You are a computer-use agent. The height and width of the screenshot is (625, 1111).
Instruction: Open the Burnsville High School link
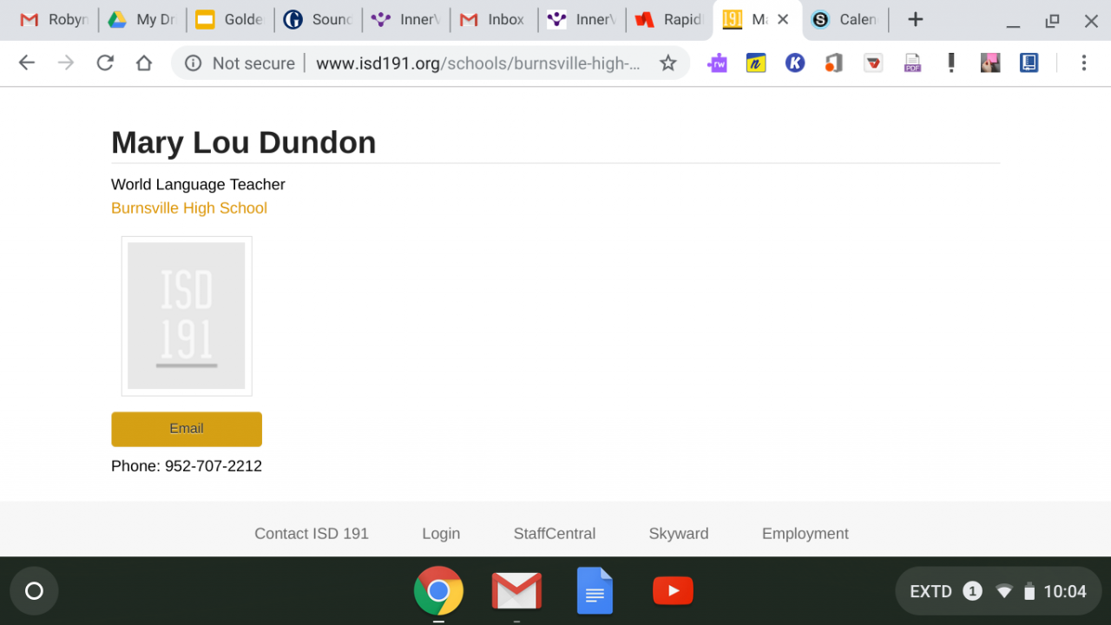pyautogui.click(x=189, y=208)
